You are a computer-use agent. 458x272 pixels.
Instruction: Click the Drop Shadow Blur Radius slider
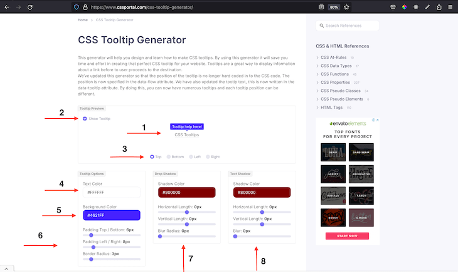click(x=186, y=236)
